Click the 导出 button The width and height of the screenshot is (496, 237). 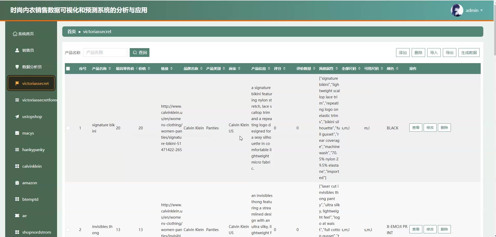(450, 53)
